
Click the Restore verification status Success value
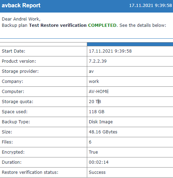coord(97,172)
